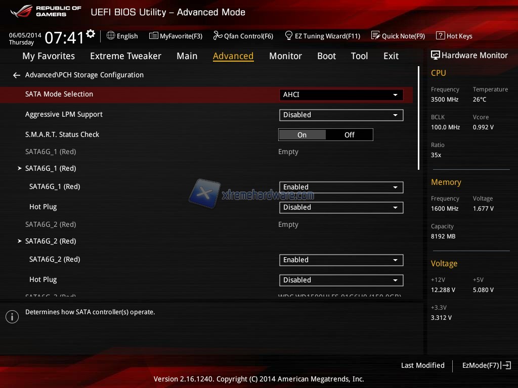Open the SATA Mode Selection AHCI dropdown
Screen dimensions: 518x388
point(341,94)
